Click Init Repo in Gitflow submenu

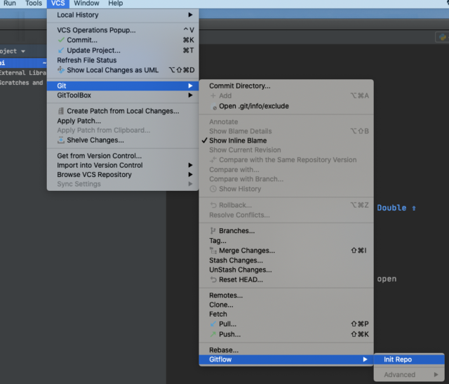[x=409, y=359]
